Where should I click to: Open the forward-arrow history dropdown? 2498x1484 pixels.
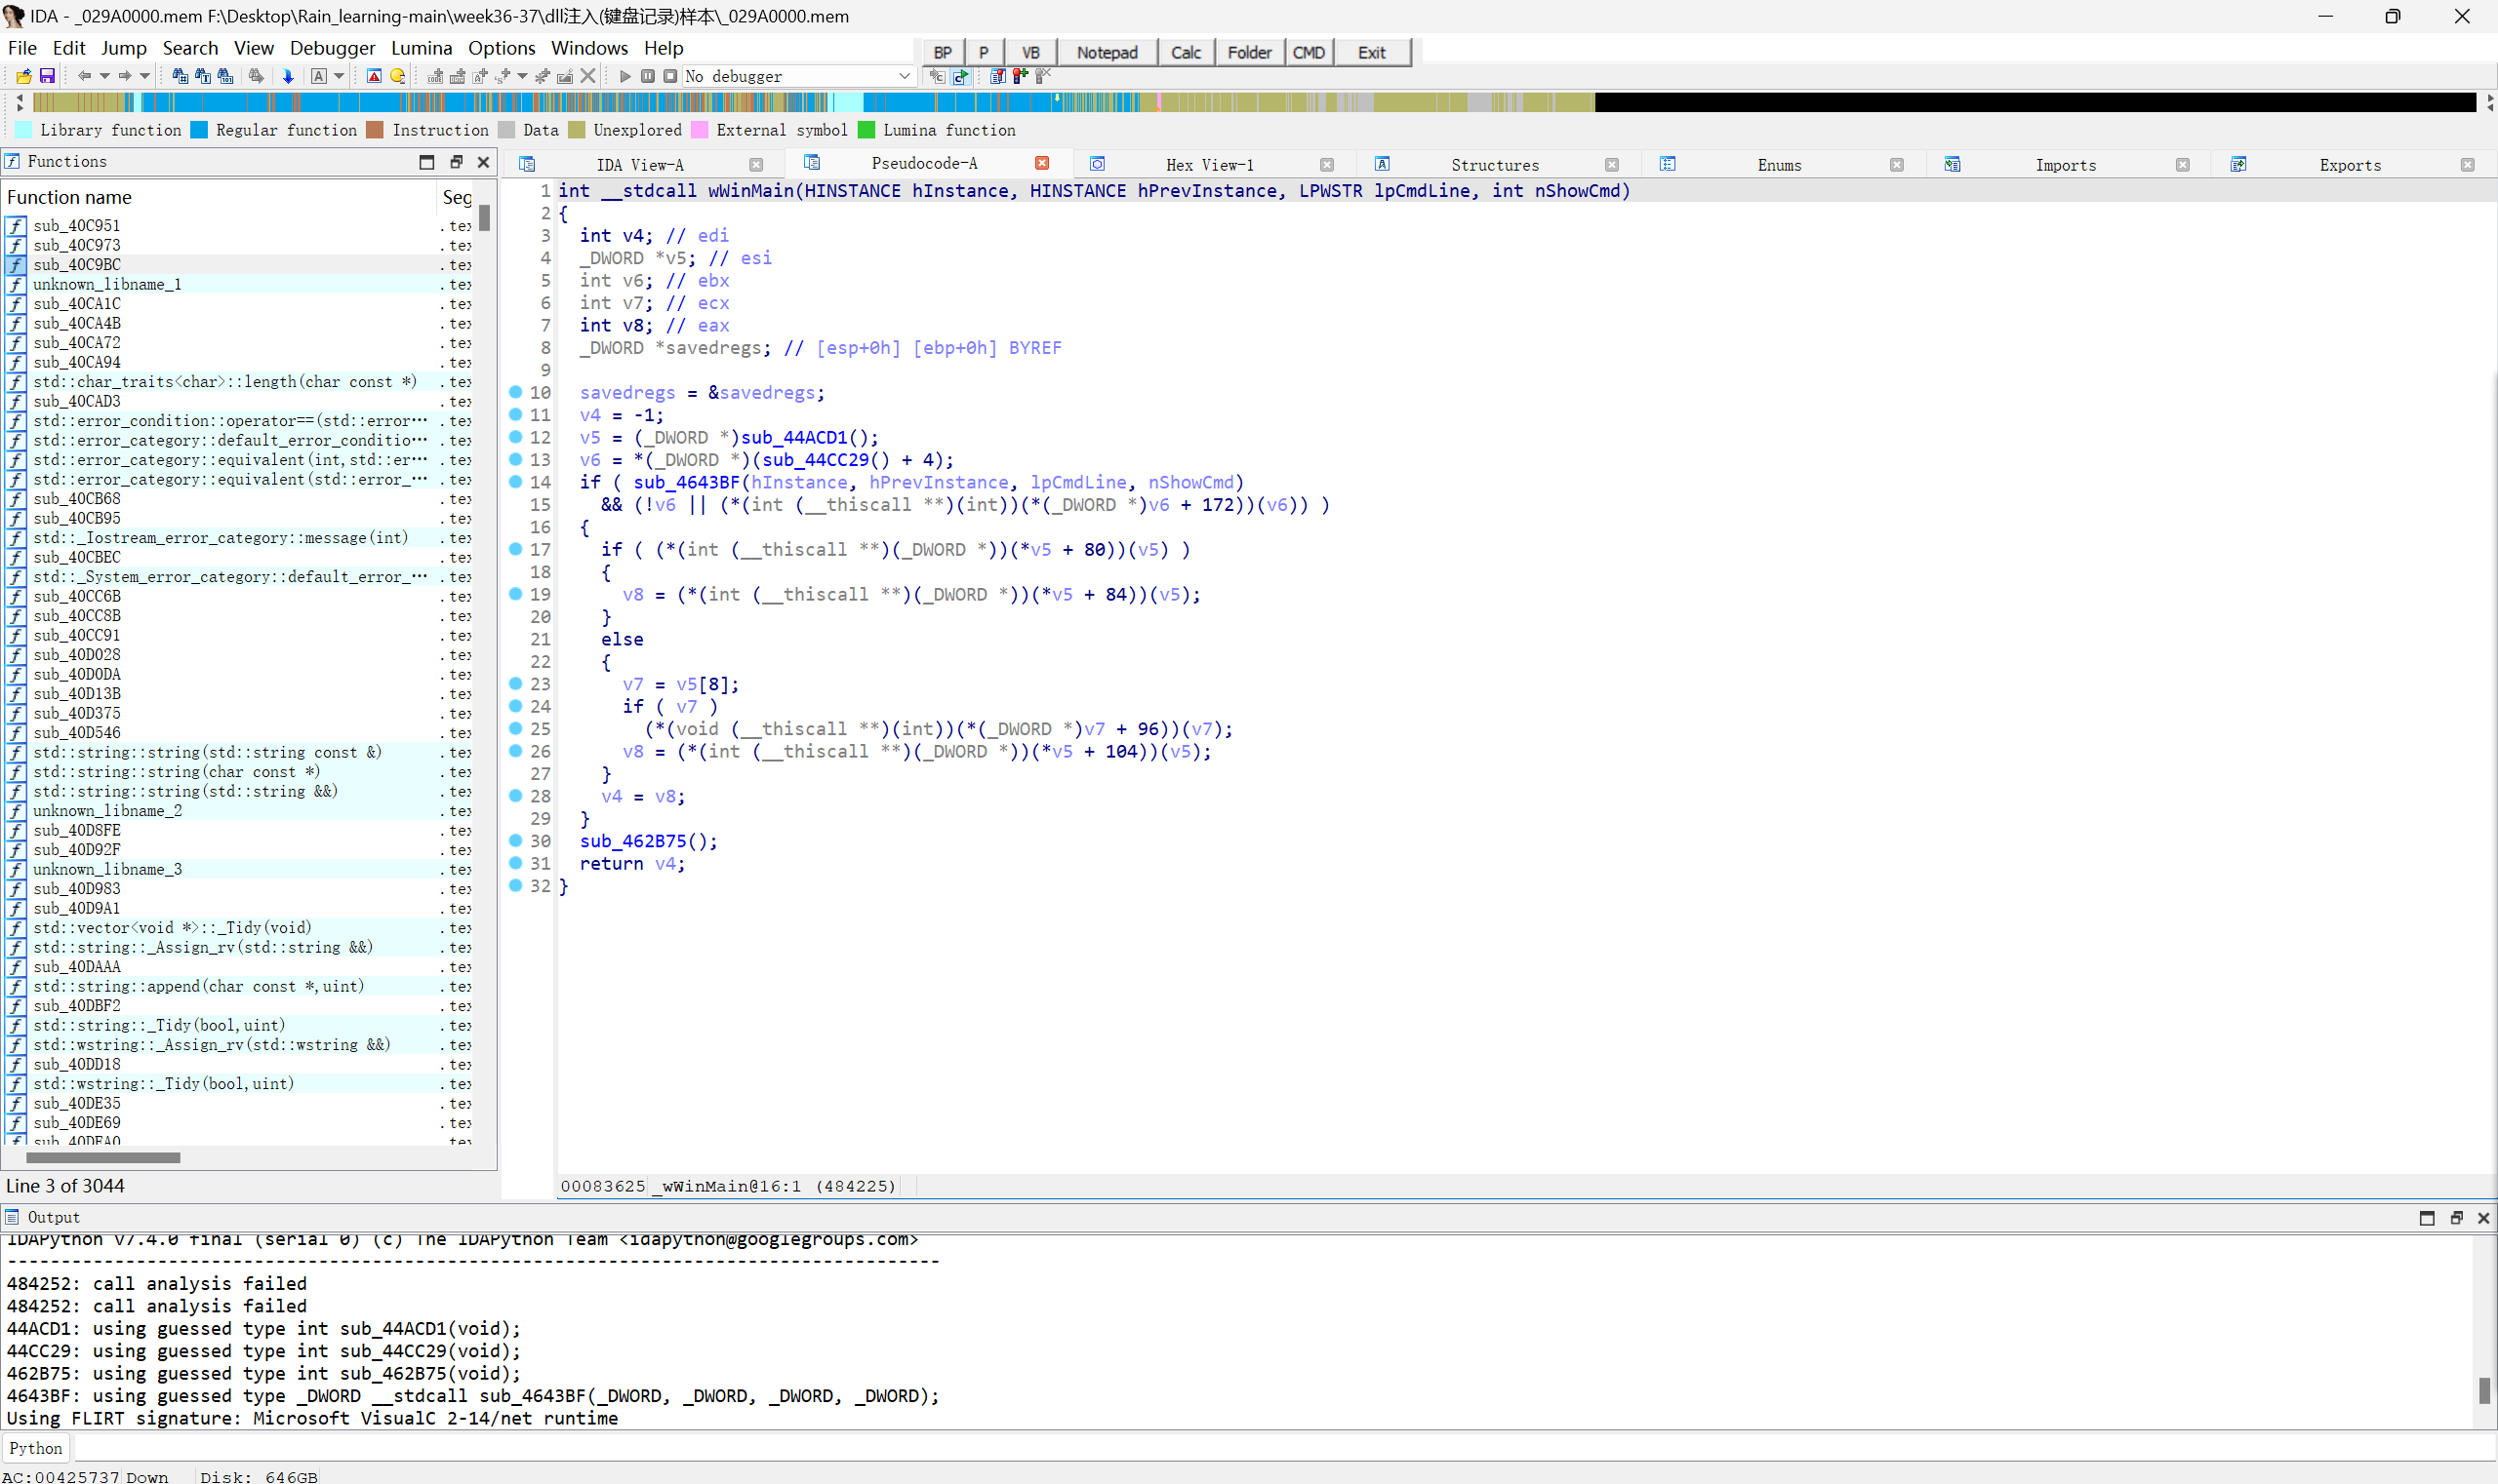[145, 76]
